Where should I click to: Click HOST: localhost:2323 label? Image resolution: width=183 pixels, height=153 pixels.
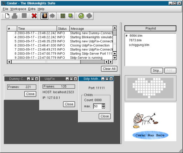click(58, 92)
